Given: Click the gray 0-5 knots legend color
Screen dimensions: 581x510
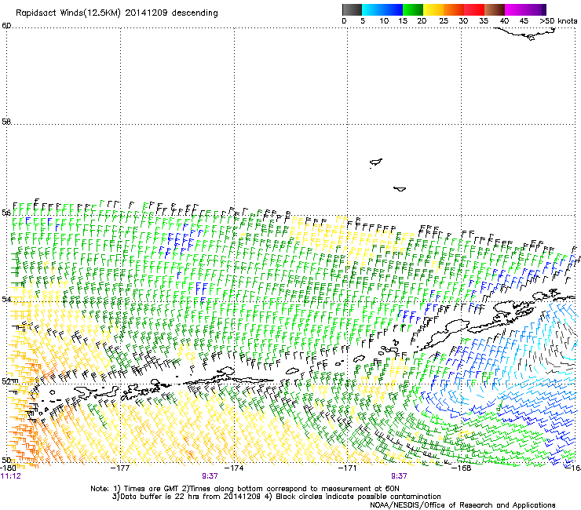Looking at the screenshot, I should [352, 9].
